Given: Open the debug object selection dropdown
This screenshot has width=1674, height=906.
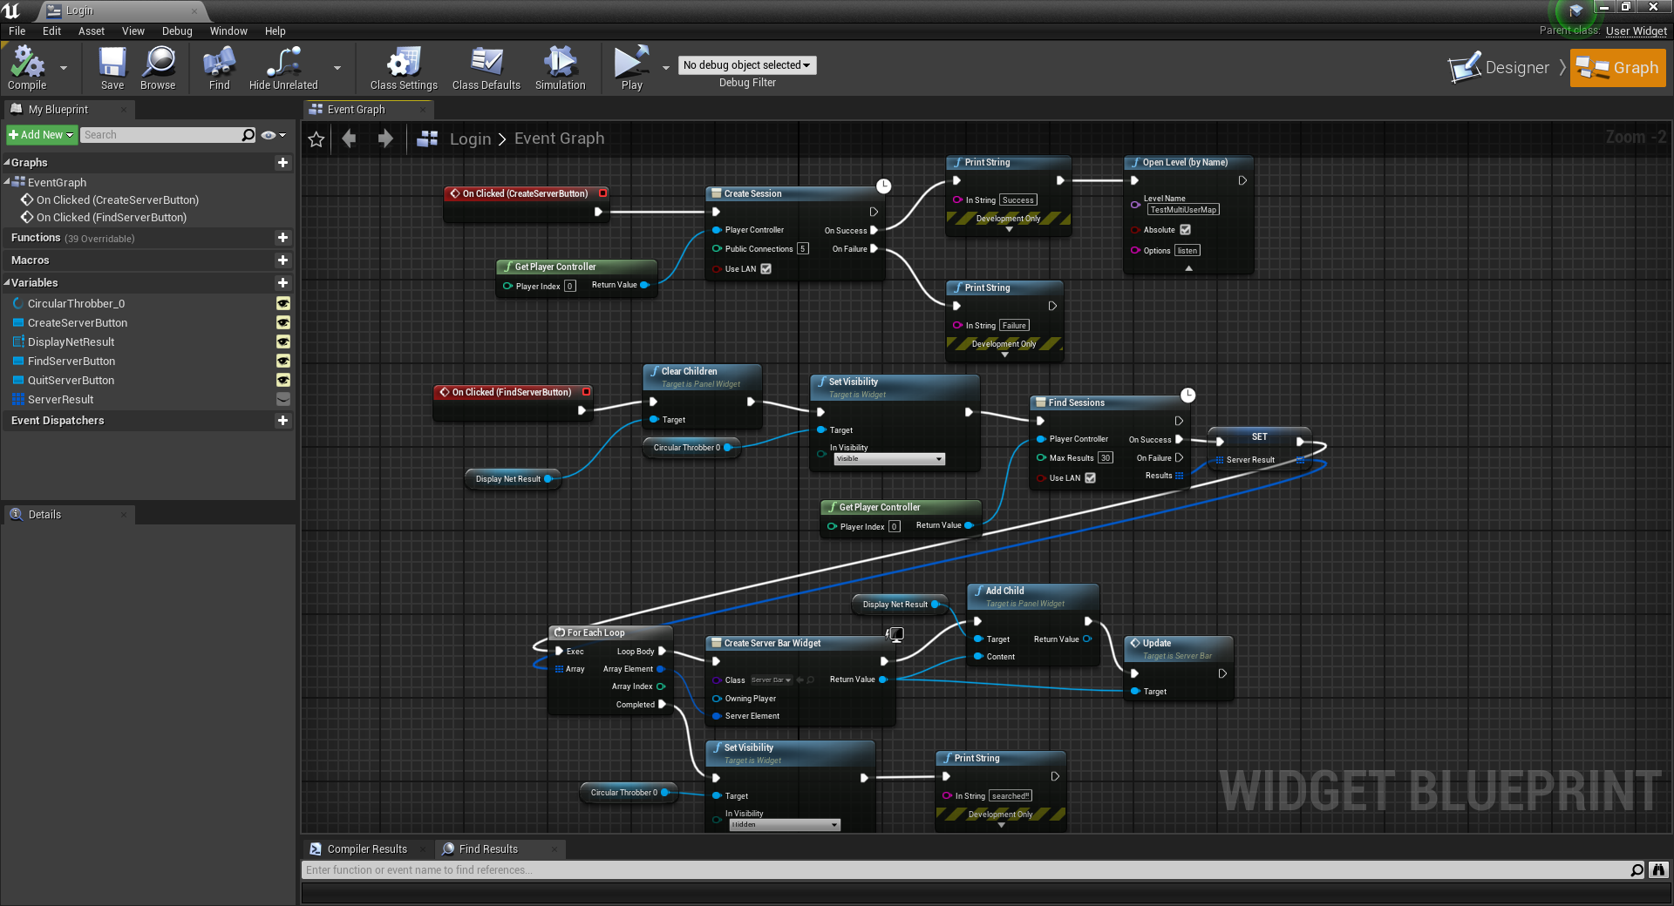Looking at the screenshot, I should point(747,65).
